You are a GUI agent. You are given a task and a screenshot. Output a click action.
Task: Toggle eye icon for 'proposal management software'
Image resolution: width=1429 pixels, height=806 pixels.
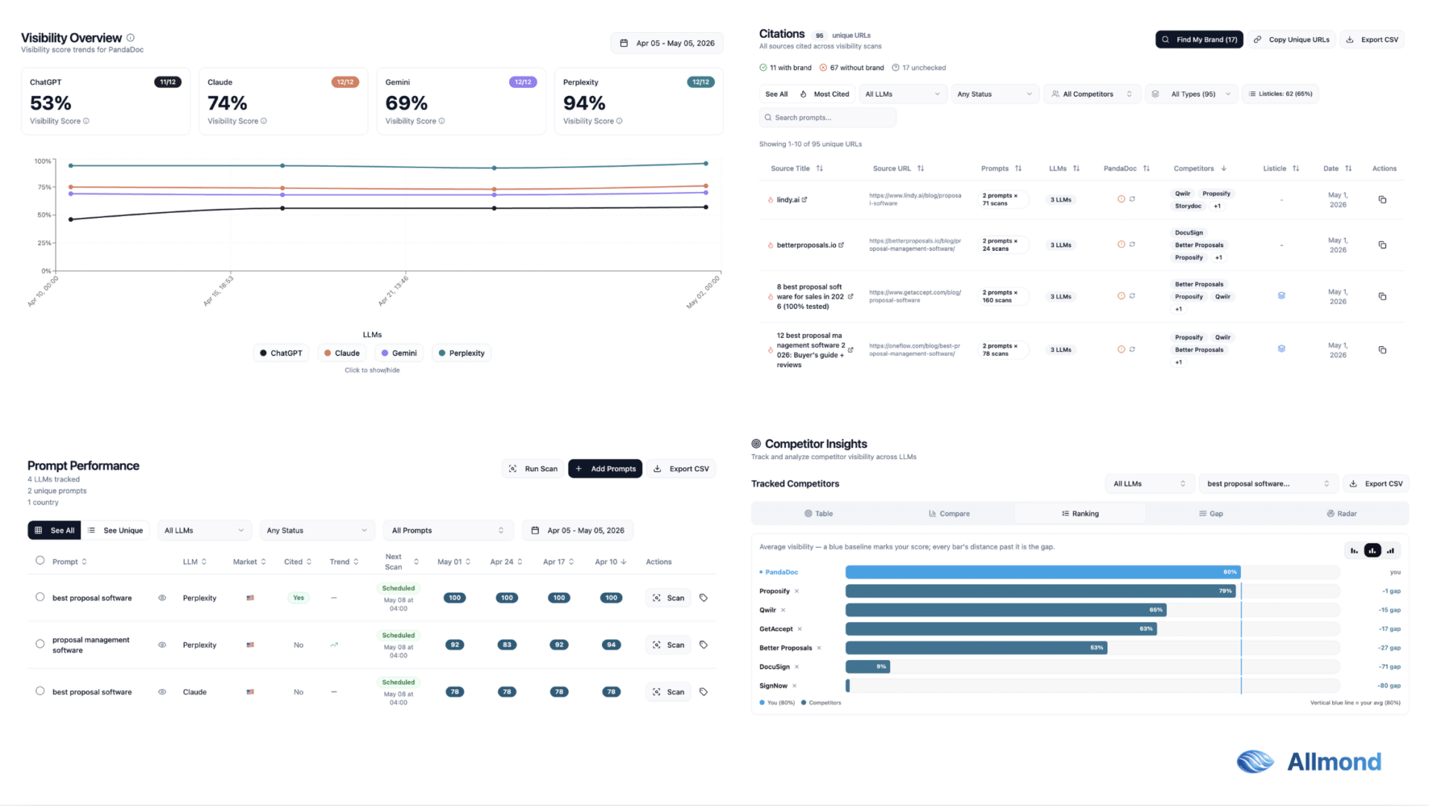point(162,645)
